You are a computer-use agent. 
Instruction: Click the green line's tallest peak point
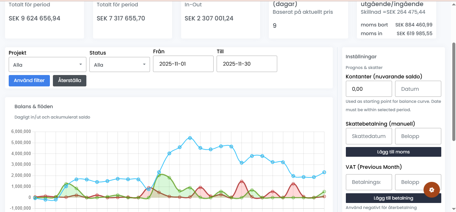(x=159, y=175)
